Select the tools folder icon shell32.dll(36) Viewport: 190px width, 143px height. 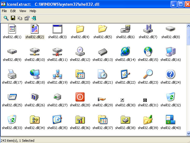80,120
